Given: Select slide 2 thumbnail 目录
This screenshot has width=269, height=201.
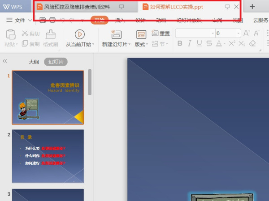Looking at the screenshot, I should tap(48, 156).
